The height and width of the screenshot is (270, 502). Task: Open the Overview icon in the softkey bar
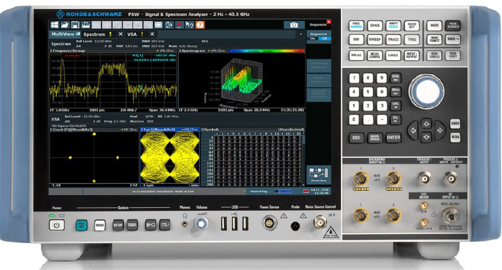click(319, 175)
